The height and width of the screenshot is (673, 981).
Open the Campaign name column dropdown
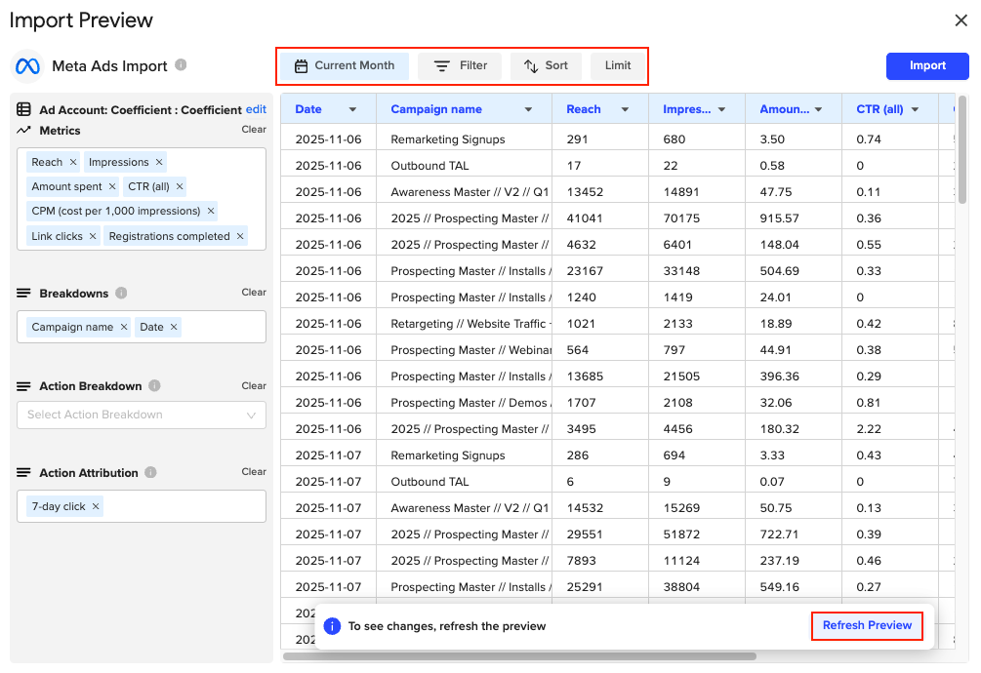528,109
